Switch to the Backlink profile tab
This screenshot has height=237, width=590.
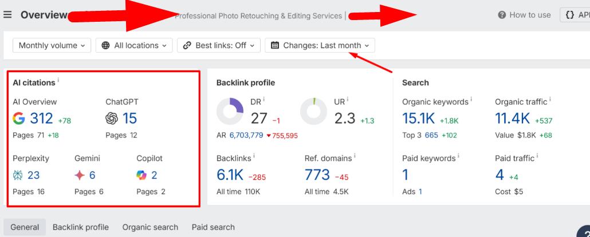(x=81, y=227)
